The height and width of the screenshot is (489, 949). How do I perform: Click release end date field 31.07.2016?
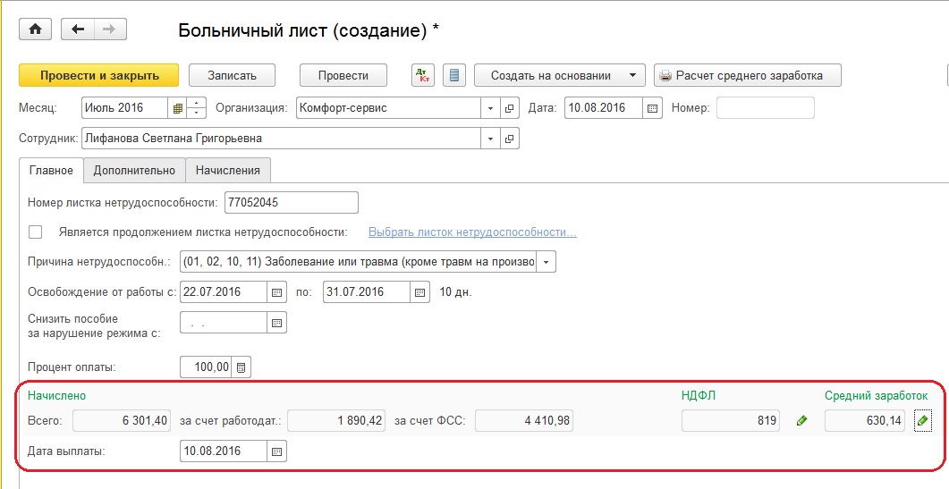(x=368, y=292)
